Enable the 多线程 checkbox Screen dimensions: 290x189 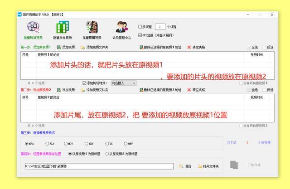tap(140, 27)
